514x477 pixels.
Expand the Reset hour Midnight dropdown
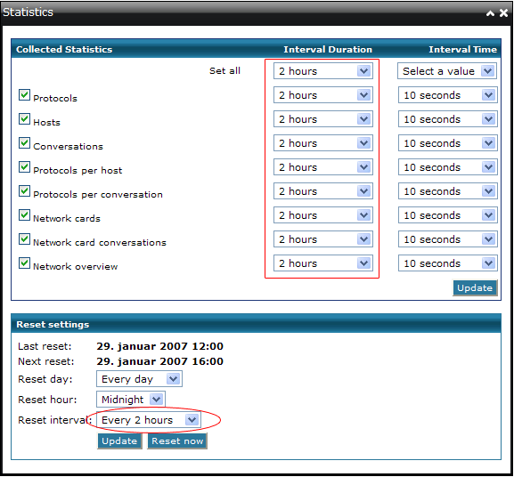coord(131,400)
